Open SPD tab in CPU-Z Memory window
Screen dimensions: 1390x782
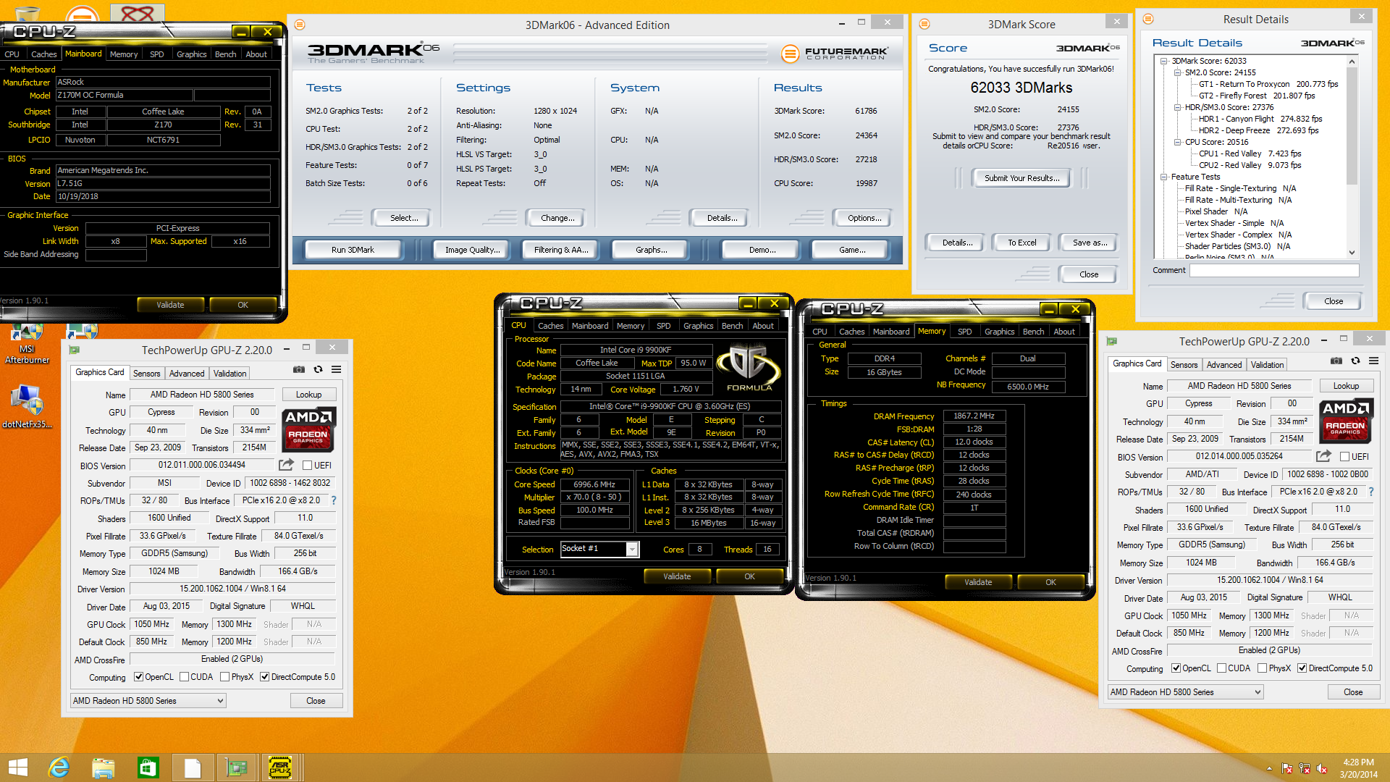(964, 332)
